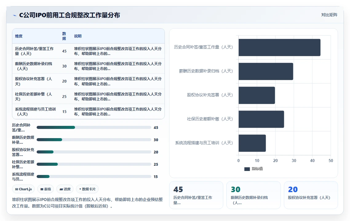Click chart category label 社保历史差额补缴（人天）
350x221 pixels.
(210, 119)
